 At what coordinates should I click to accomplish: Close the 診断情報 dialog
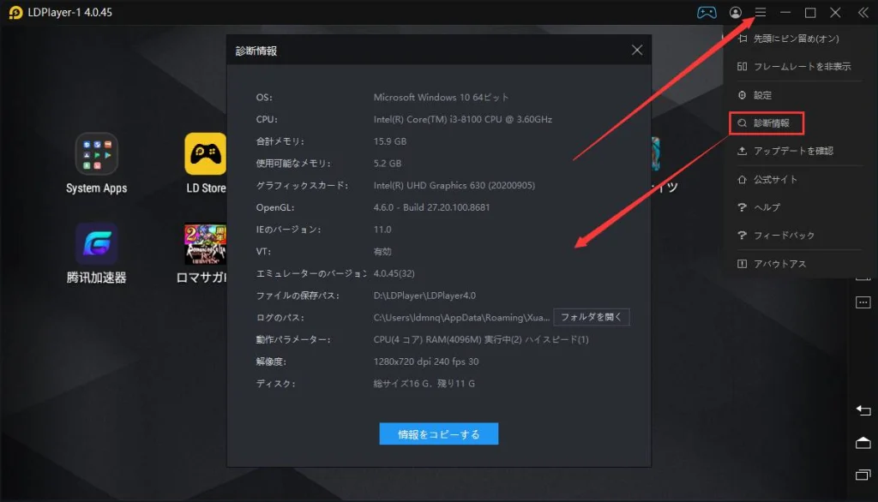coord(637,51)
